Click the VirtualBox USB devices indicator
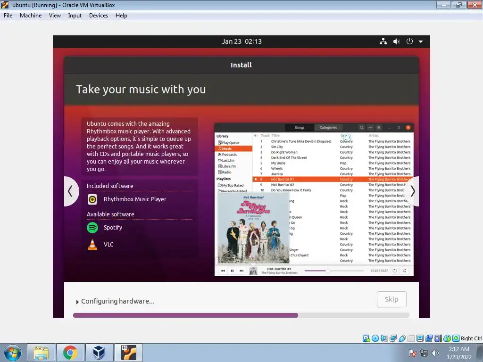Image resolution: width=483 pixels, height=362 pixels. [402, 338]
